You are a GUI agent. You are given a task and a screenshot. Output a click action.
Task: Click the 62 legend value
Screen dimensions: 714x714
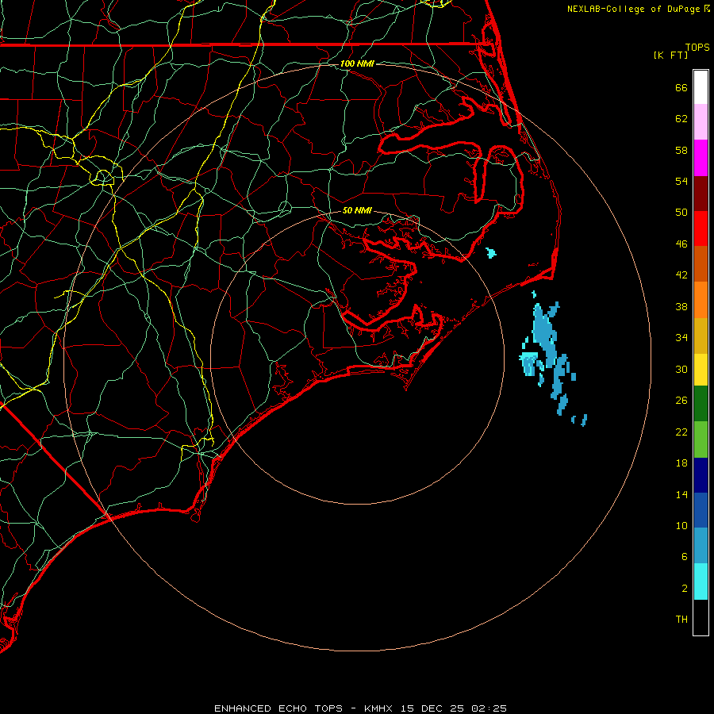(681, 118)
